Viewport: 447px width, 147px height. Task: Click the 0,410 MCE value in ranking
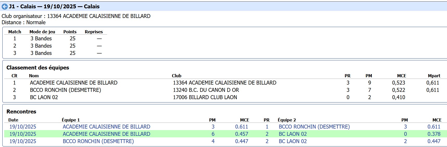(x=398, y=97)
